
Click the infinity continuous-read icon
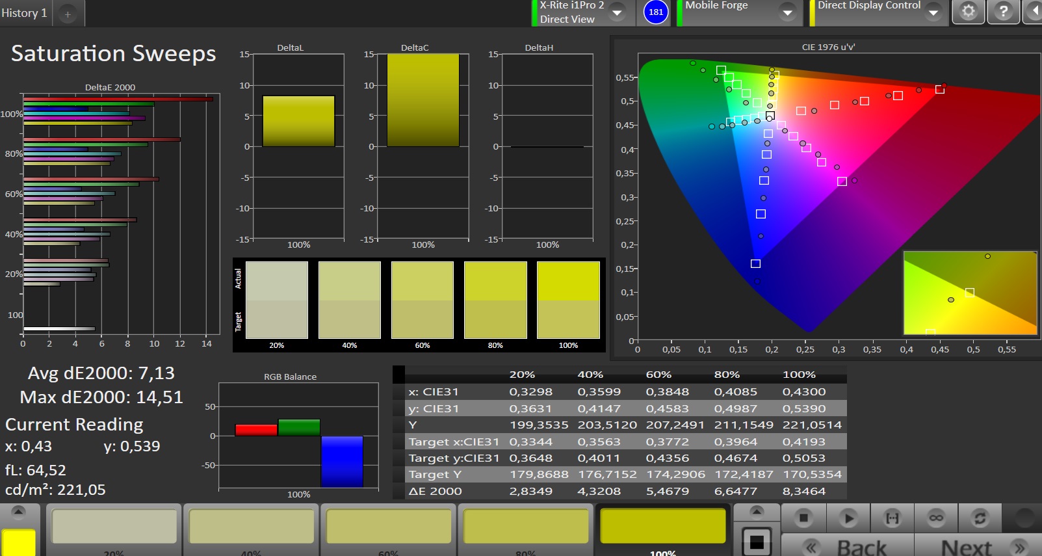click(936, 518)
